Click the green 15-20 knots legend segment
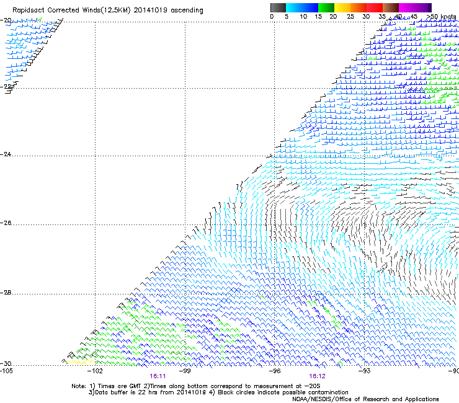 (x=326, y=7)
